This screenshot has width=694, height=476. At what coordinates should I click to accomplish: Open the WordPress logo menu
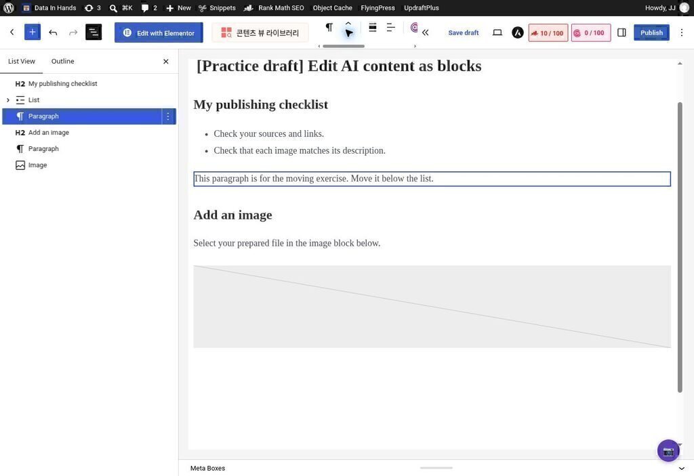(x=8, y=8)
